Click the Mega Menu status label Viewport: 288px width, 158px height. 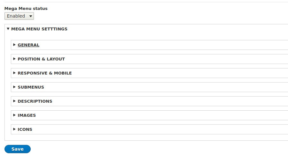pyautogui.click(x=26, y=8)
